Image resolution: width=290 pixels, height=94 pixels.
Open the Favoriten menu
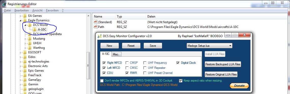(x=52, y=10)
